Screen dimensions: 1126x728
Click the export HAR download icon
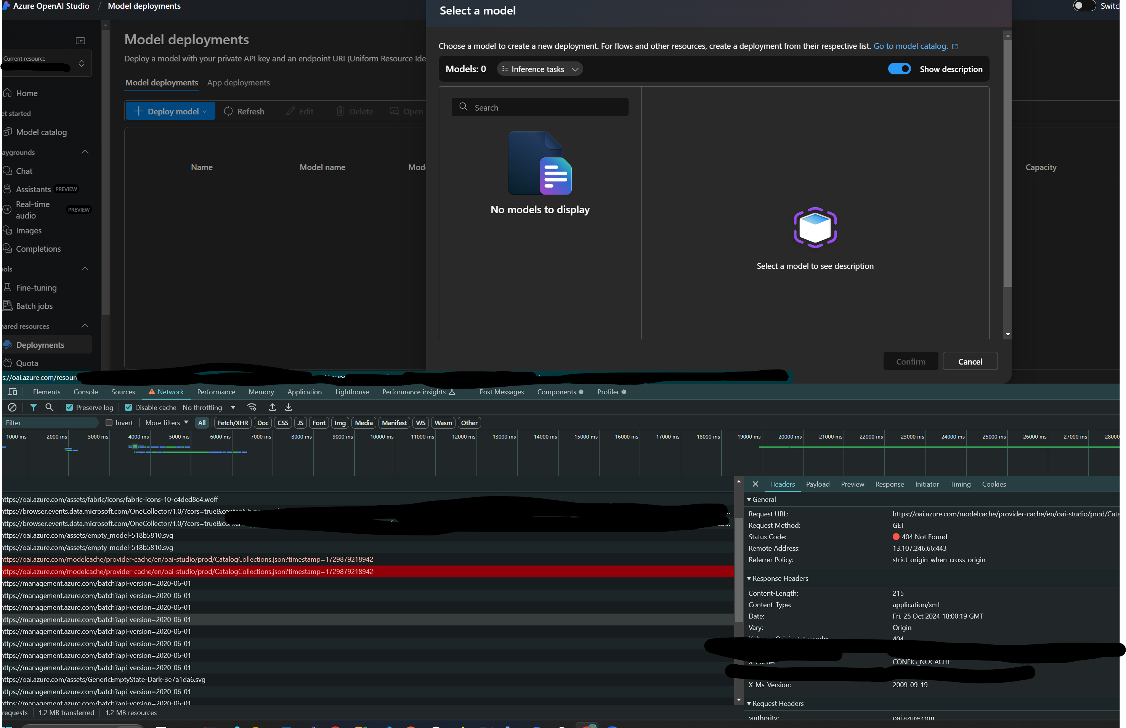coord(288,407)
